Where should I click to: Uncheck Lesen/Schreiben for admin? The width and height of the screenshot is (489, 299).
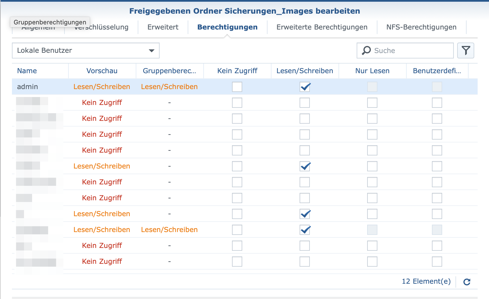click(305, 87)
